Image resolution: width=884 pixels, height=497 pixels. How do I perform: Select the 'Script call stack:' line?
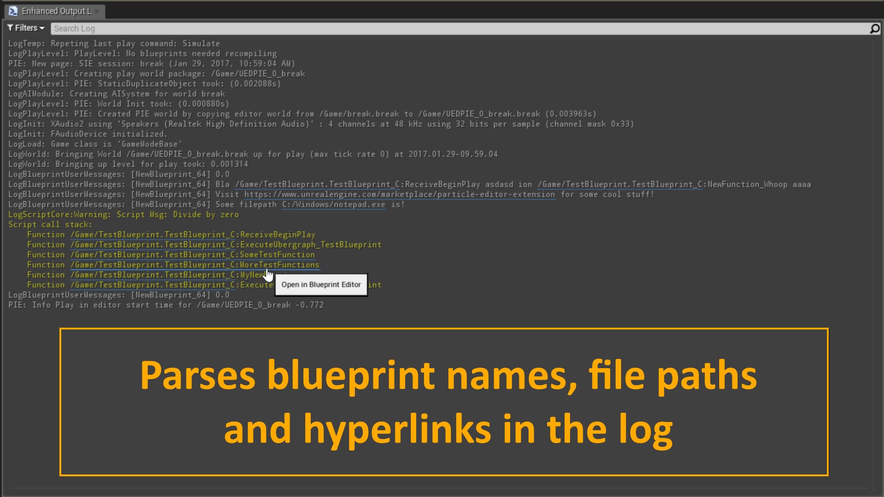coord(50,225)
